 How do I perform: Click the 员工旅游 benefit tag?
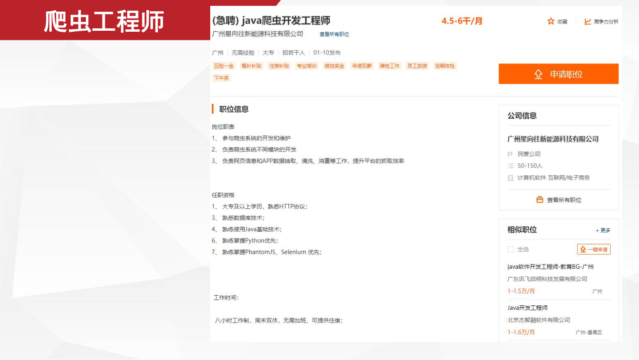click(x=418, y=66)
